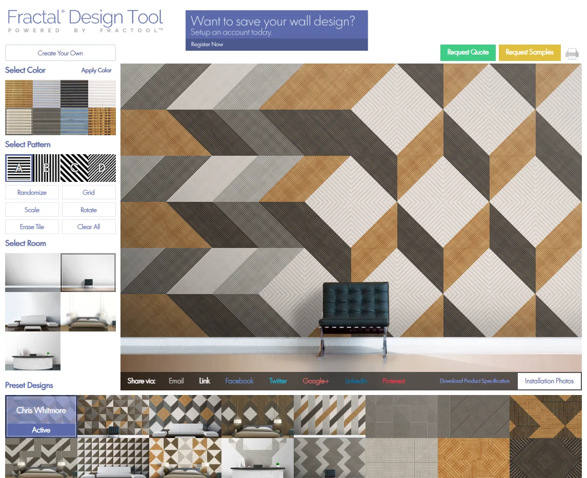Open Installation Photos
The width and height of the screenshot is (587, 478).
pos(549,381)
